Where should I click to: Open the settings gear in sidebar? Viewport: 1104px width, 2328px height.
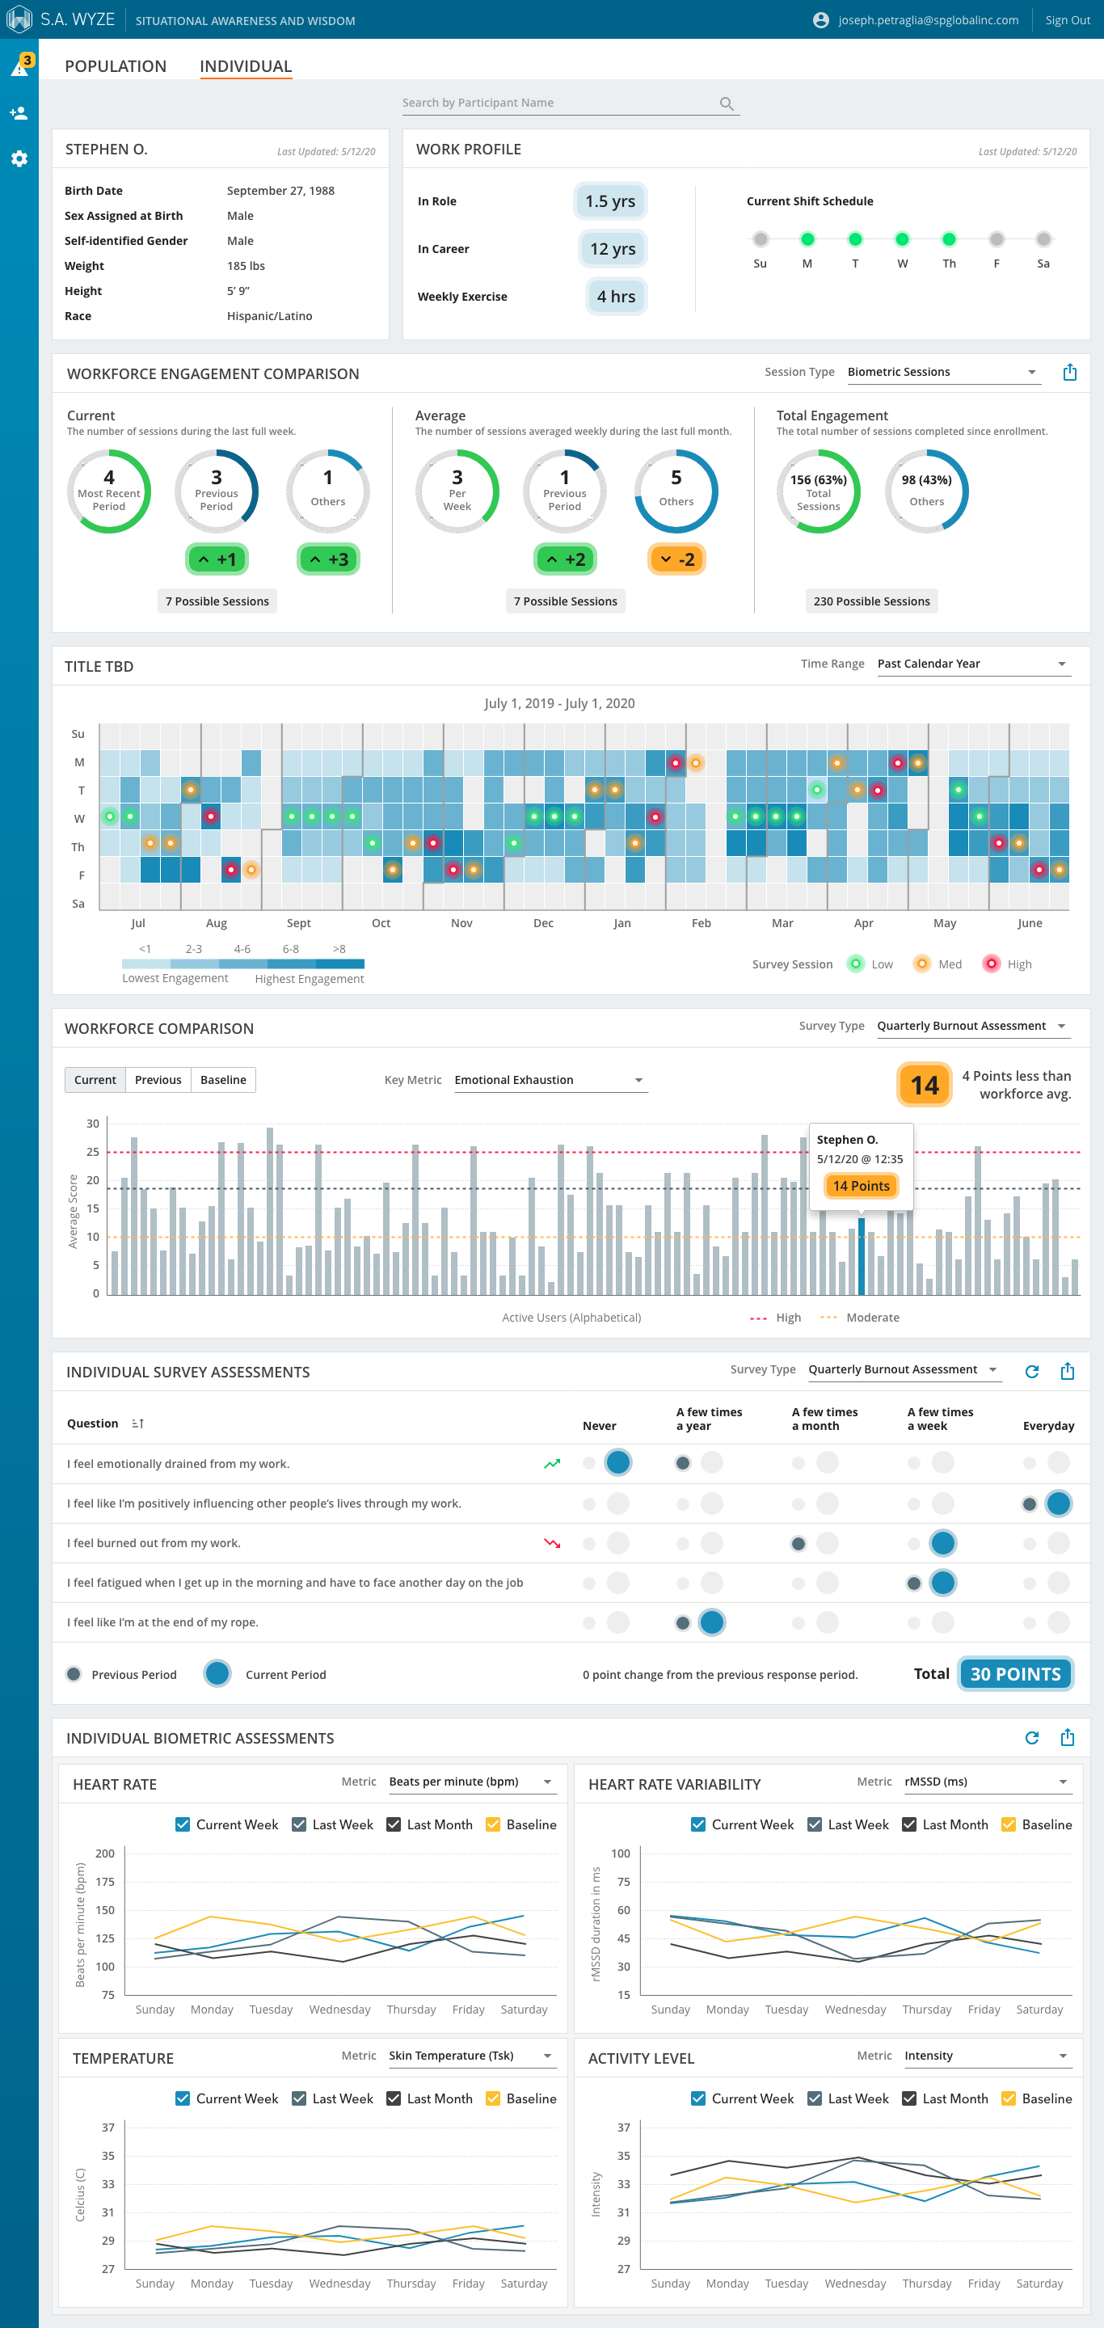[x=19, y=159]
